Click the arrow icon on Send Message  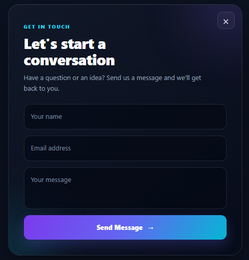pos(151,228)
